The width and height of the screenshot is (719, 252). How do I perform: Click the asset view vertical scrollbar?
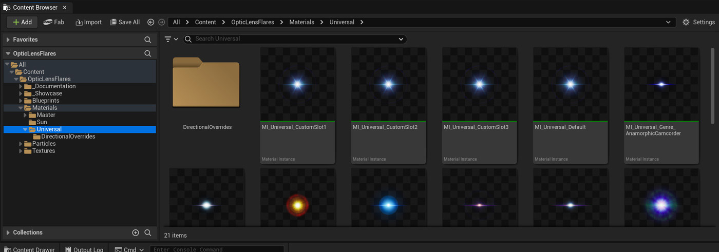712,86
